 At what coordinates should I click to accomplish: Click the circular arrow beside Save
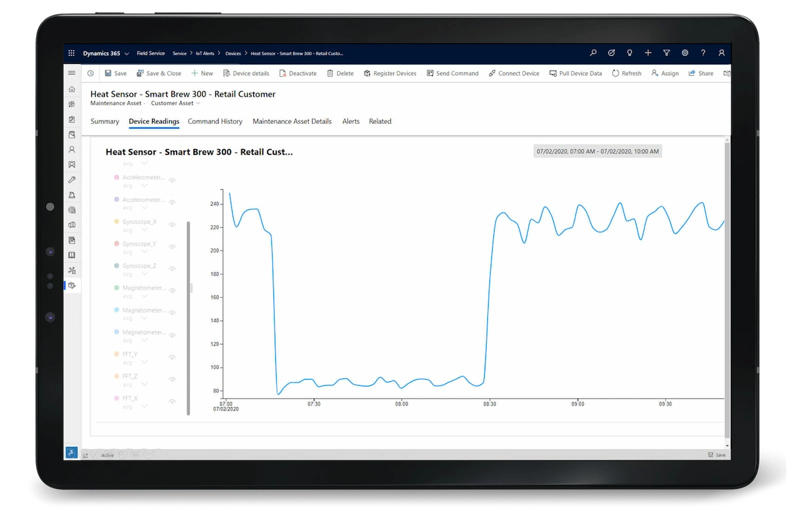[x=91, y=73]
